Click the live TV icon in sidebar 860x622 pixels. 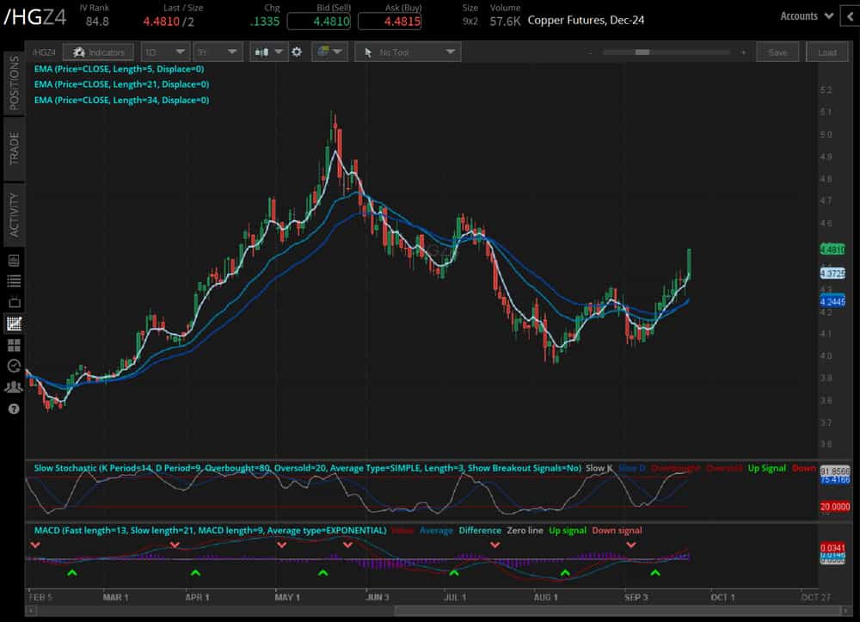coord(14,303)
